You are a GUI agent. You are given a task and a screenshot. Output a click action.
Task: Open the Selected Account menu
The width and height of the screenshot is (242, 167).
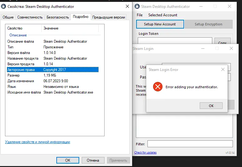point(163,15)
